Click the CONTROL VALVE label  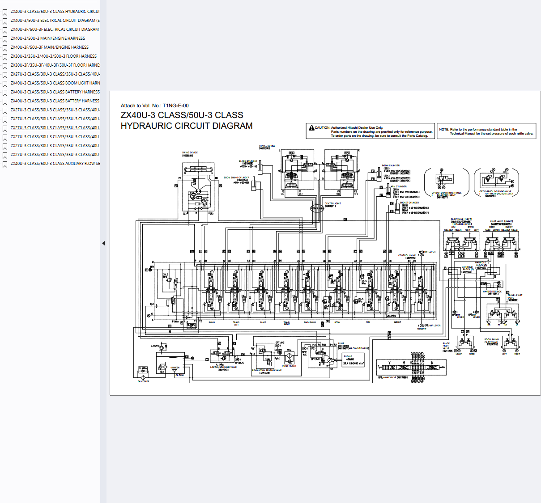[407, 256]
